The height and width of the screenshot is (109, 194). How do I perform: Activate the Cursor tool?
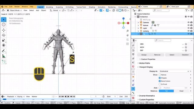(x=4, y=25)
